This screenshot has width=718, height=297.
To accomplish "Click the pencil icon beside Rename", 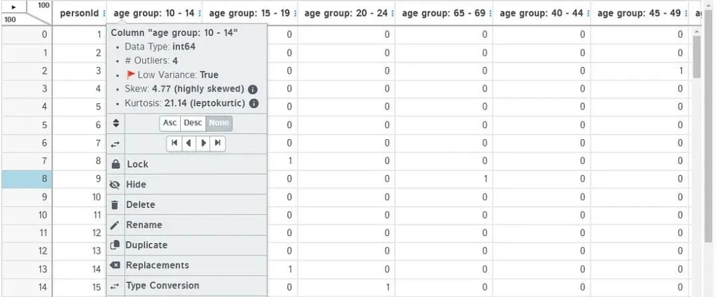I will [x=116, y=225].
